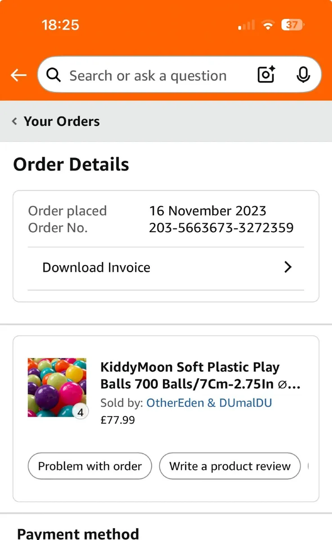Tap the cellular signal bars icon
The image size is (332, 540).
pyautogui.click(x=245, y=25)
